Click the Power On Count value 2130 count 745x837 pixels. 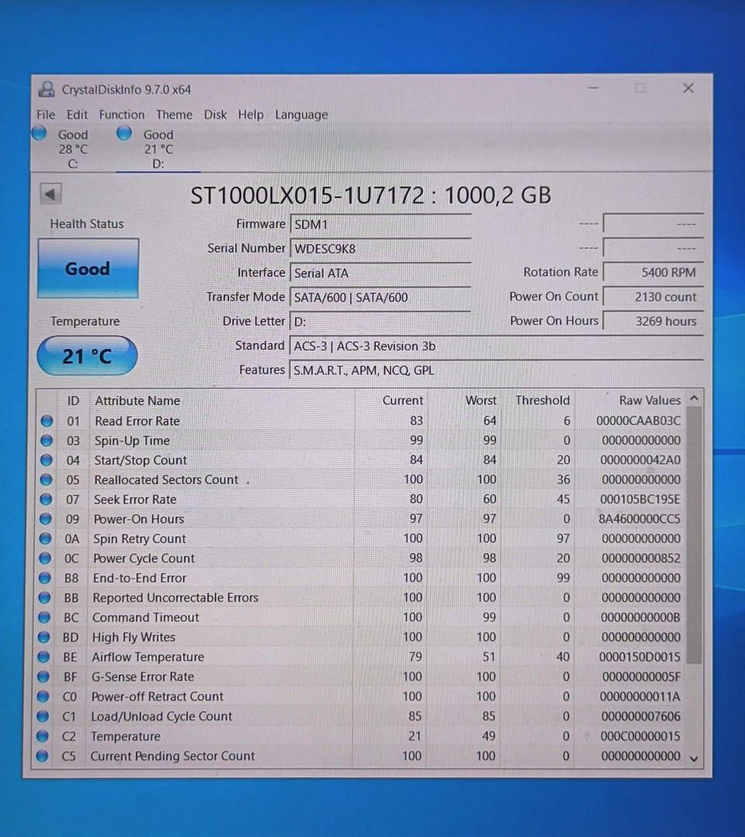tap(653, 297)
